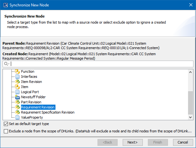Image resolution: width=196 pixels, height=148 pixels.
Task: Click the Interfaces document icon
Action: click(x=18, y=77)
